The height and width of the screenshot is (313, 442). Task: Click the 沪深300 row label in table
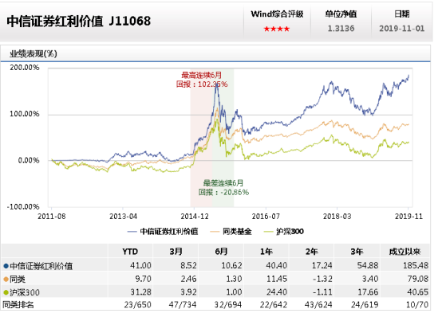coord(25,293)
